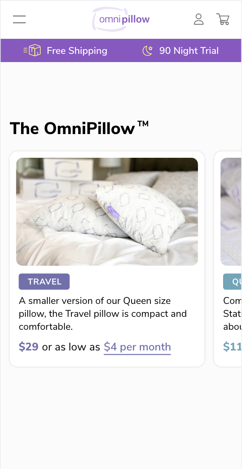Click the $29 price on Travel card
This screenshot has height=469, width=242.
coord(29,347)
